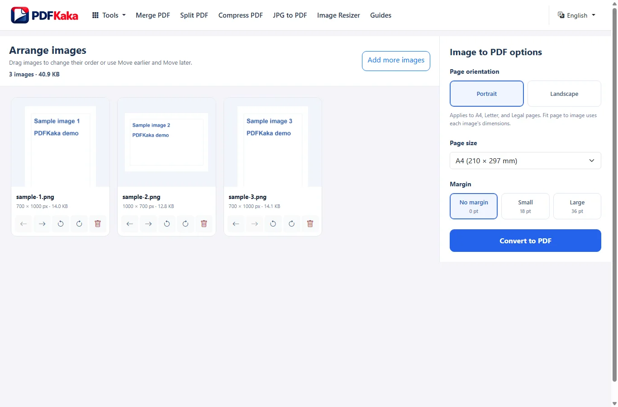Image resolution: width=618 pixels, height=407 pixels.
Task: Click the file name sample-2.png
Action: [x=142, y=197]
